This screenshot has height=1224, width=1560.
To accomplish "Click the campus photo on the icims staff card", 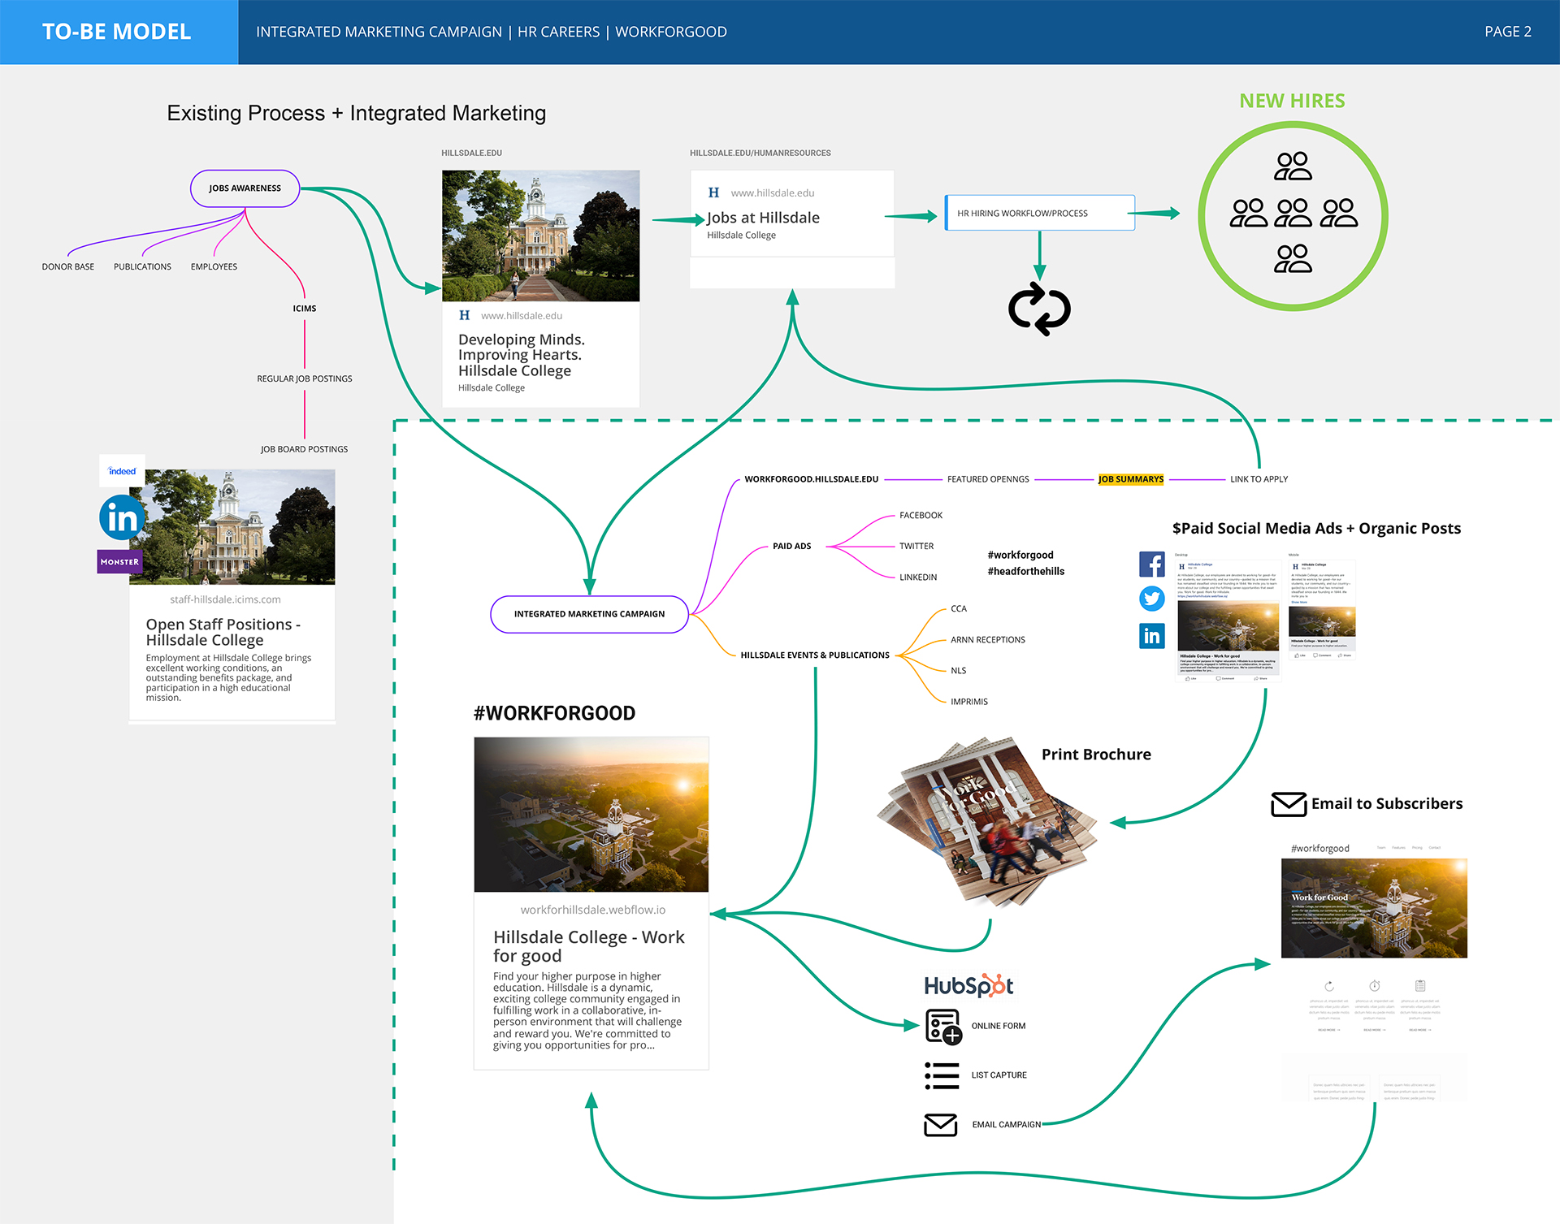I will pos(232,527).
